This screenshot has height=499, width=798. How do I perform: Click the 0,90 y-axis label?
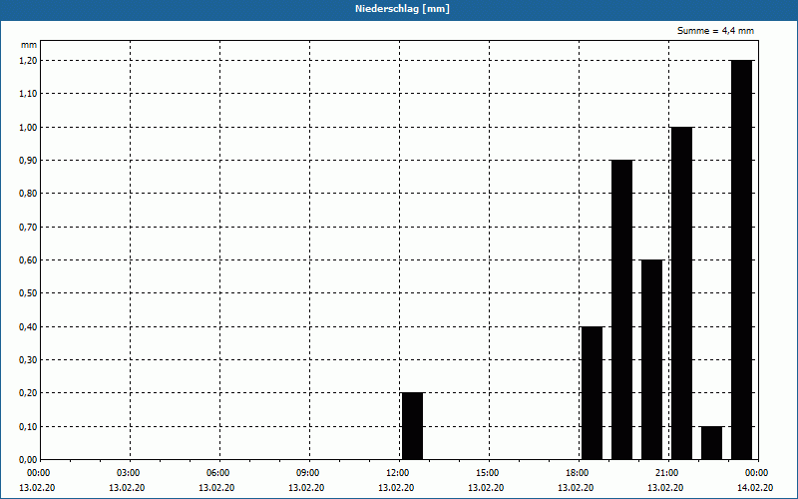(x=28, y=161)
